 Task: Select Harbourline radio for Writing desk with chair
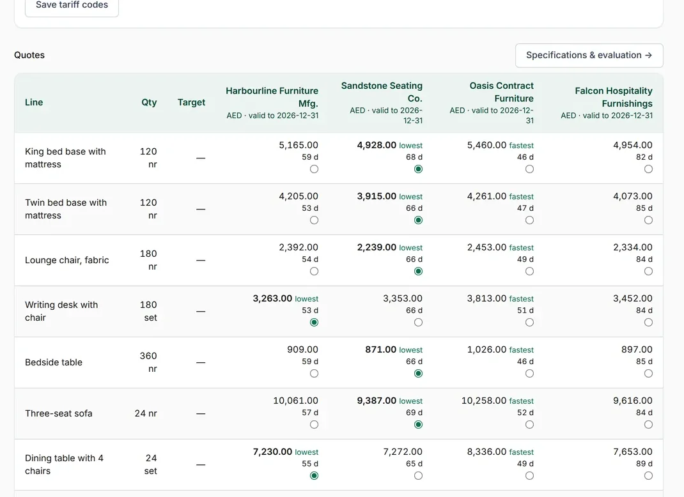click(x=314, y=322)
